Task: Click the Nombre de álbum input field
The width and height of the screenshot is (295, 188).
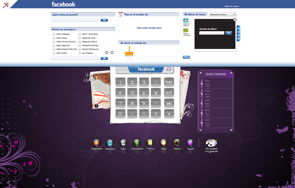Action: (212, 33)
